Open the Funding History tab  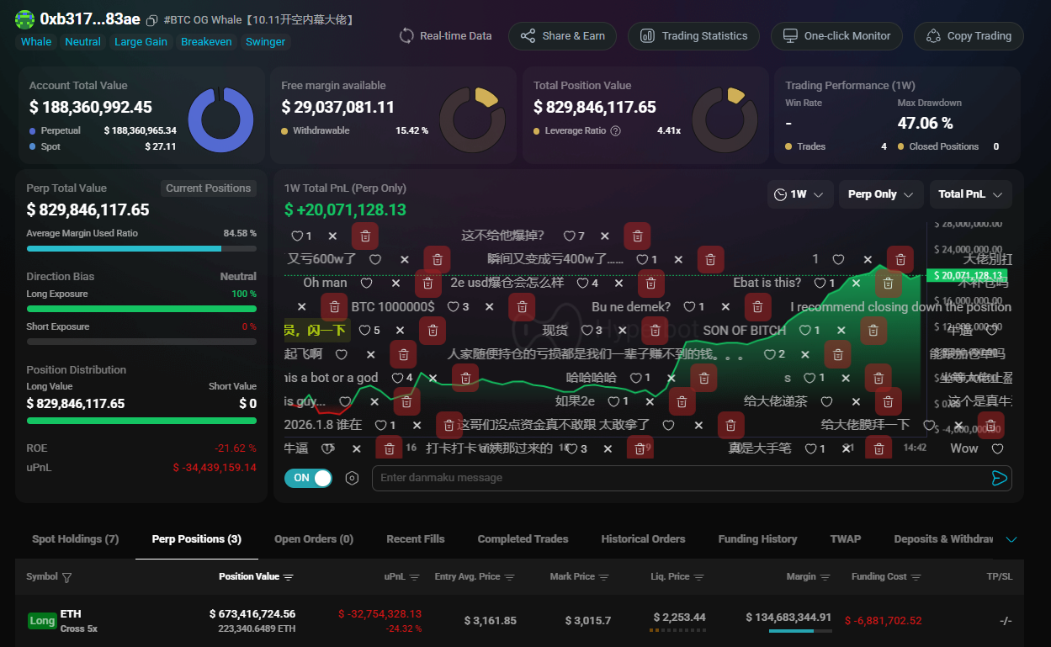coord(756,539)
